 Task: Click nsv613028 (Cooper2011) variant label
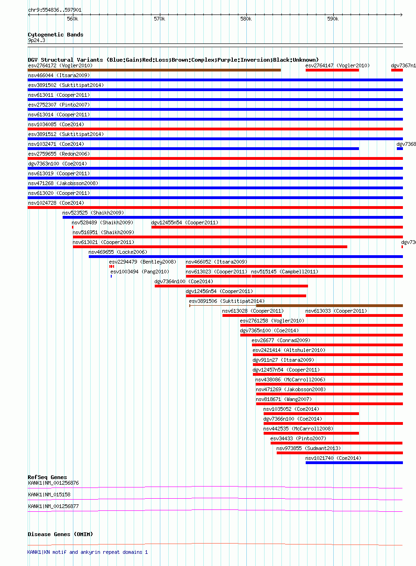tap(253, 311)
